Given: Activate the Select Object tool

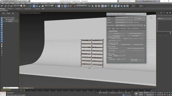Looking at the screenshot, I should [x=21, y=6].
